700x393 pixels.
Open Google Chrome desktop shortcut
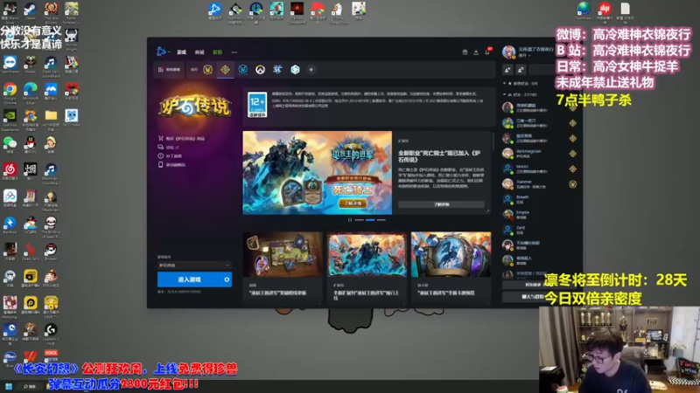pyautogui.click(x=10, y=93)
